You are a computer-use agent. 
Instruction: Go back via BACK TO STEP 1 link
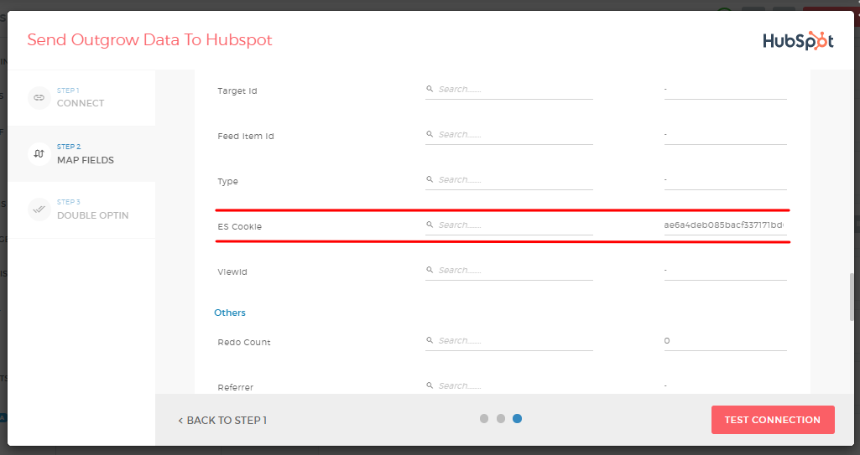pos(222,421)
